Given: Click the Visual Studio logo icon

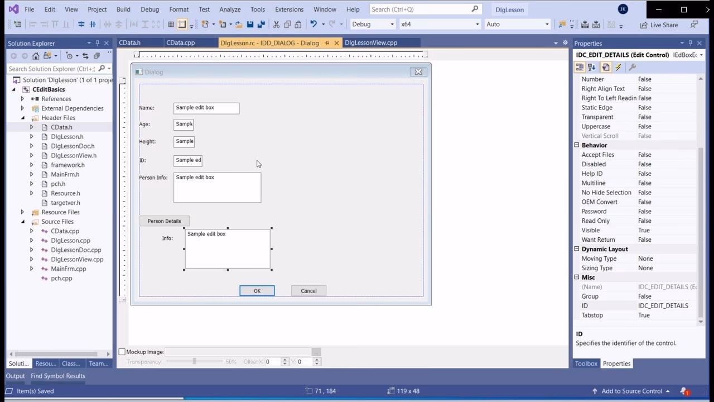Looking at the screenshot, I should tap(13, 9).
